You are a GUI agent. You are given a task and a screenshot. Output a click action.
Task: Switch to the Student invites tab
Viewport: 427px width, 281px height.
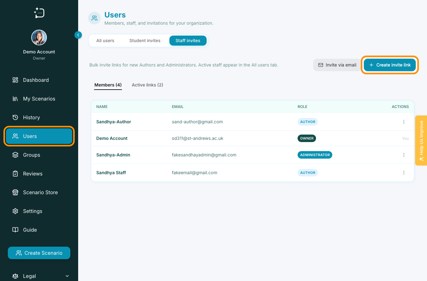tap(145, 41)
